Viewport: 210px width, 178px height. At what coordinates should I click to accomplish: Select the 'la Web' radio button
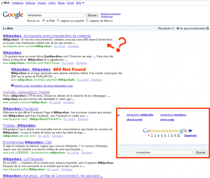[x=44, y=21]
